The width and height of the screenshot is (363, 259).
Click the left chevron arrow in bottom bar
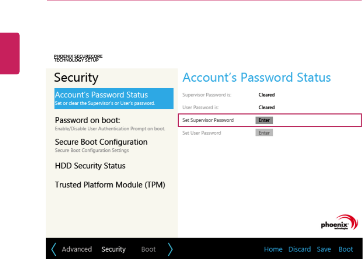point(54,249)
